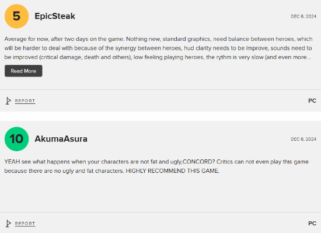Viewport: 321px width, 233px height.
Task: Click the flag icon under EpicSteak's review
Action: (x=8, y=101)
